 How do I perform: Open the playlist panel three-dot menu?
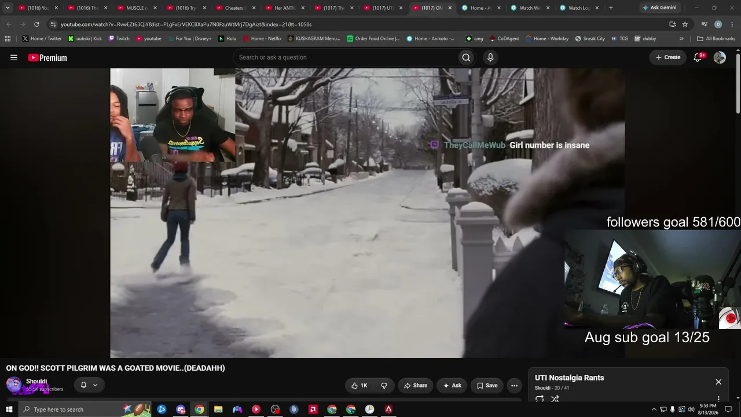pos(718,398)
